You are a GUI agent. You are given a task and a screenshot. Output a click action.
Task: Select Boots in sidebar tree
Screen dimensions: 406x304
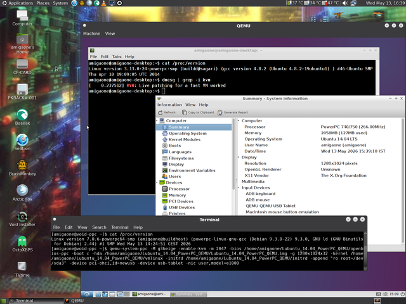click(175, 146)
